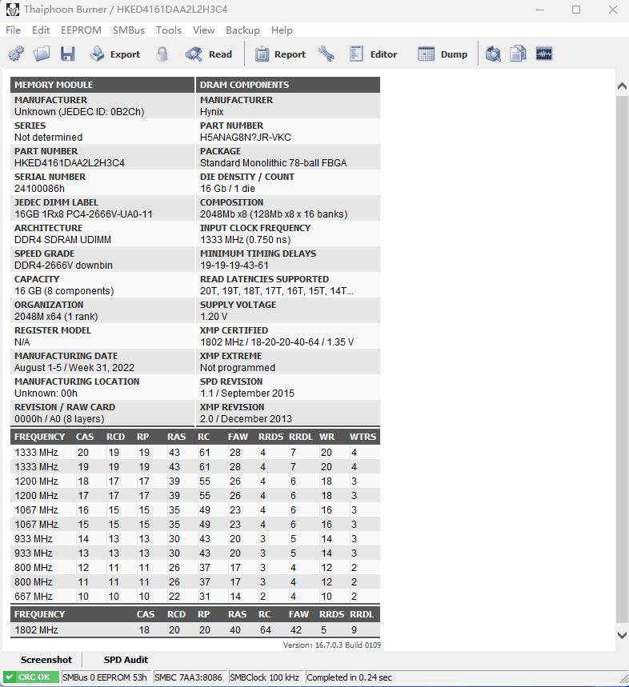Maximize the Thaiphoon Burner window

576,10
